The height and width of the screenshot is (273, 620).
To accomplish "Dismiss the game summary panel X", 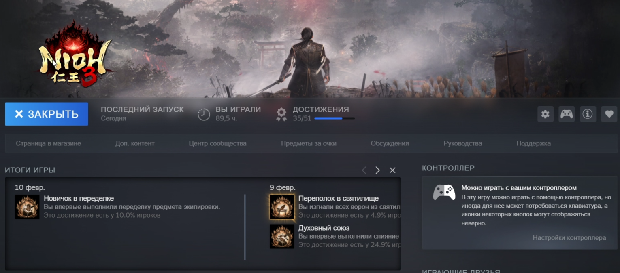I will point(392,170).
